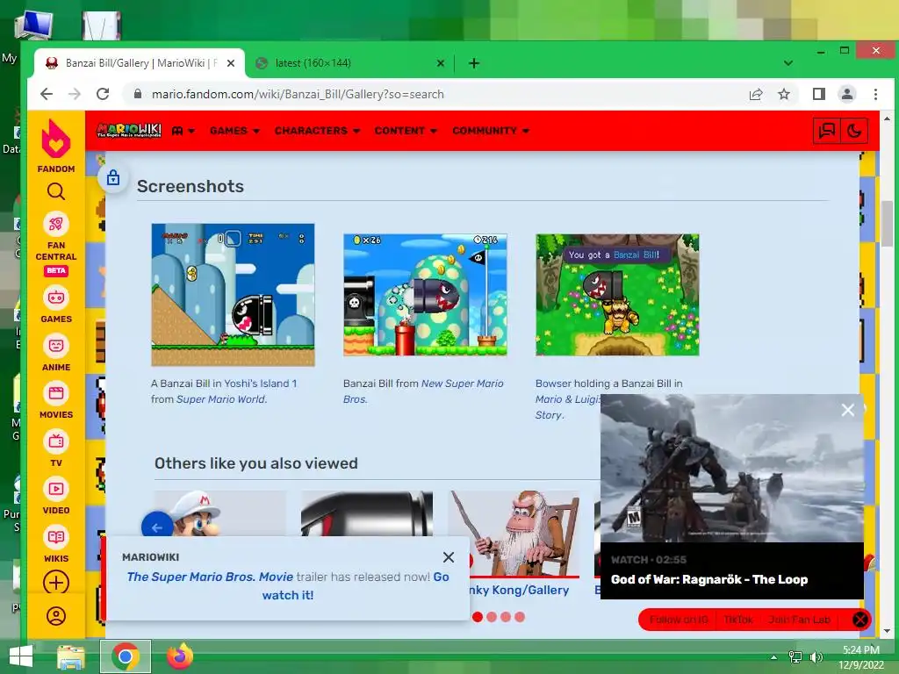View site info via the padlock icon
The image size is (899, 674).
click(x=138, y=94)
